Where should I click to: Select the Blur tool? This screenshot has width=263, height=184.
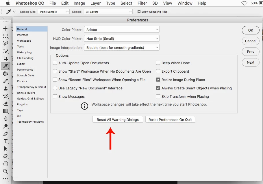pos(5,119)
